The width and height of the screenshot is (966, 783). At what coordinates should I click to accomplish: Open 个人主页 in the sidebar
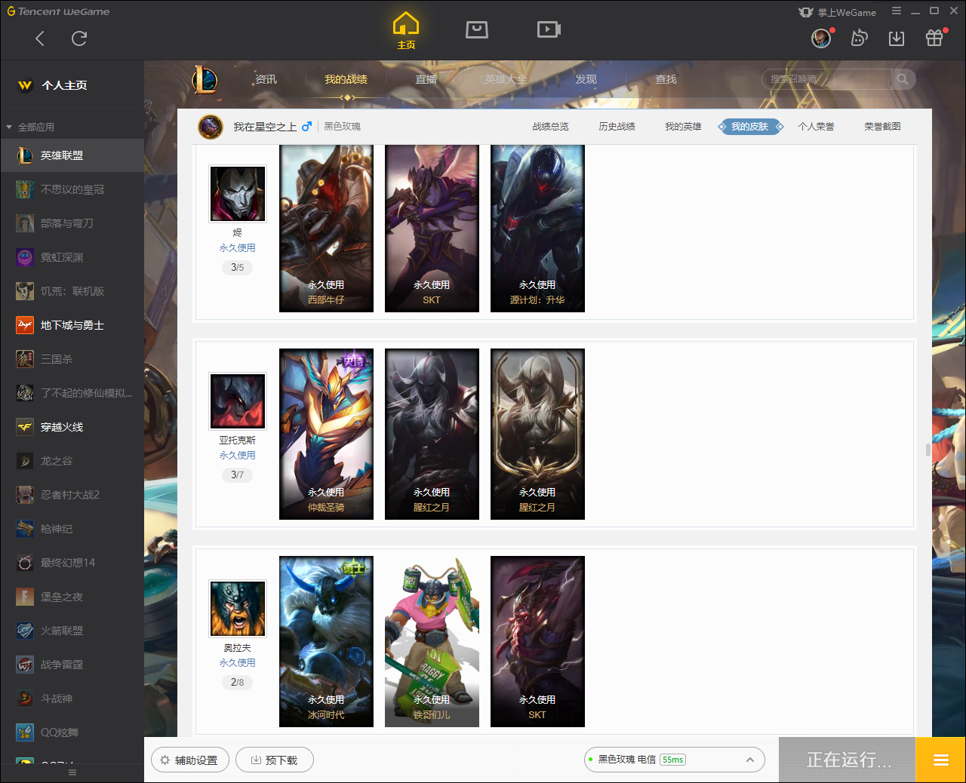click(x=72, y=85)
